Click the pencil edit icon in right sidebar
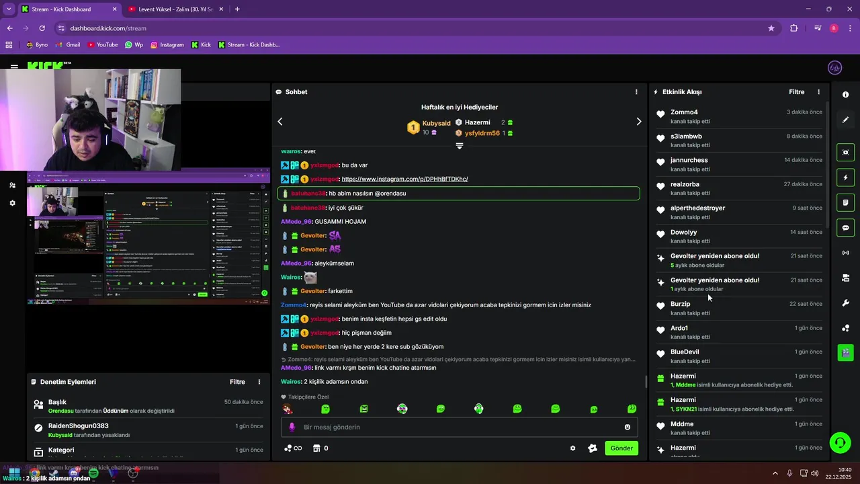The width and height of the screenshot is (860, 484). coord(846,120)
